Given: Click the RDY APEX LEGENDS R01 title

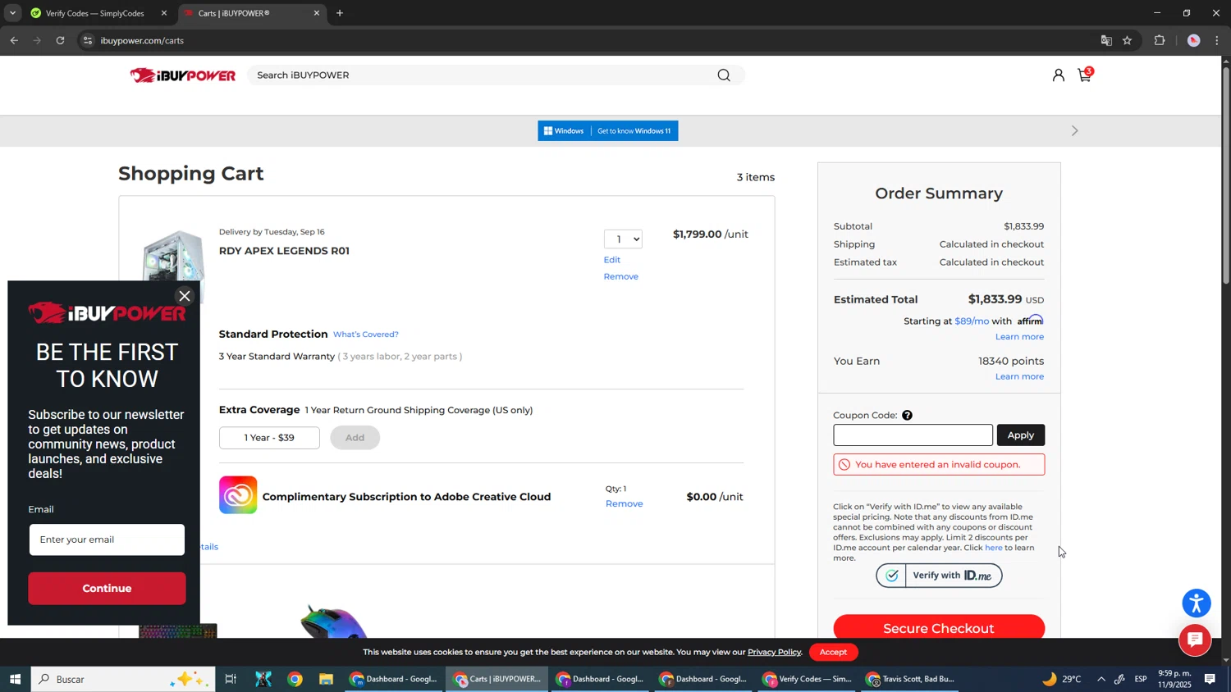Looking at the screenshot, I should 284,251.
